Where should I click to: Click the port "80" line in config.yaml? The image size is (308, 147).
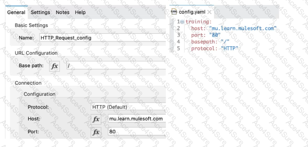click(206, 35)
